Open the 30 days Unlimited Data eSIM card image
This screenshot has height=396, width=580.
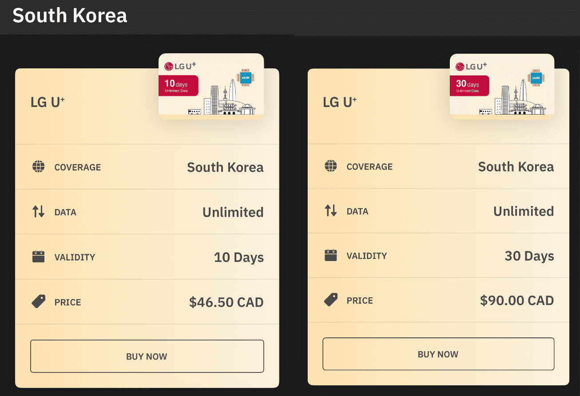point(502,87)
